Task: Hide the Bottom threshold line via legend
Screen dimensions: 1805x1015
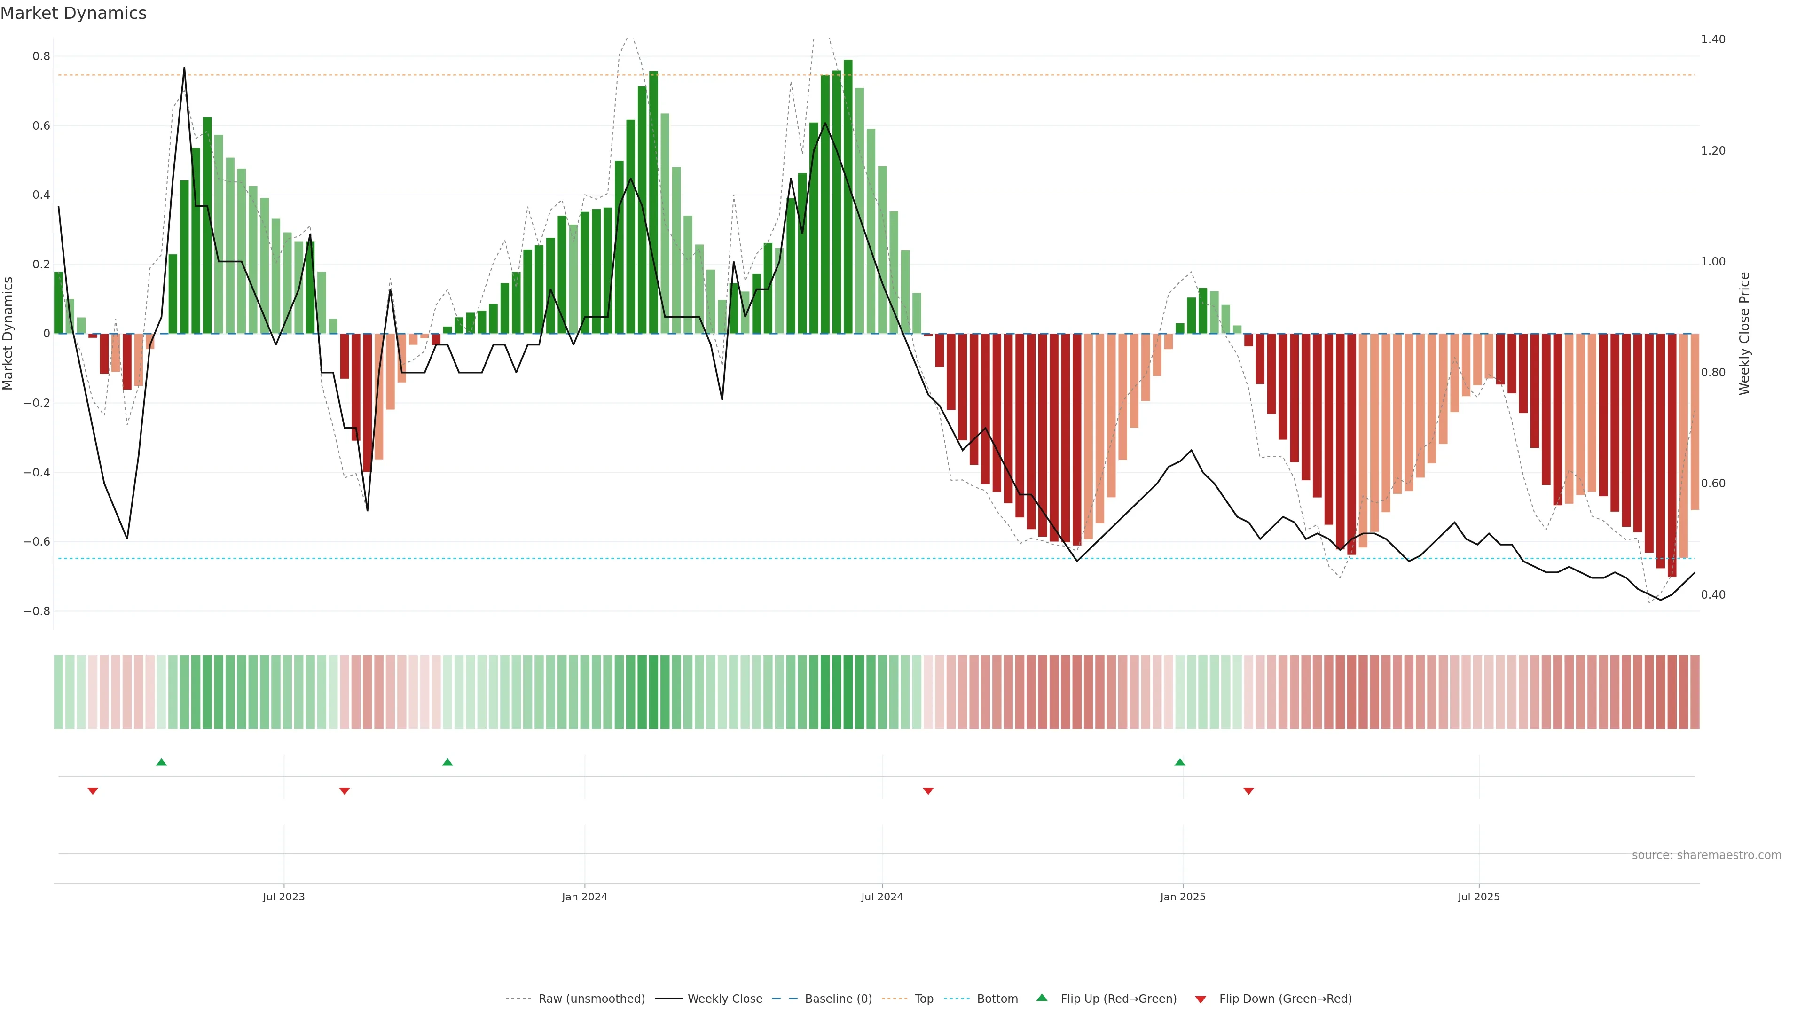Action: click(997, 999)
